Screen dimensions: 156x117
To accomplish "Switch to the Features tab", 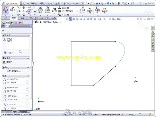I will (x=5, y=18).
